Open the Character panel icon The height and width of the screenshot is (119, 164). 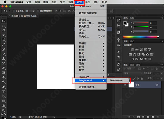pos(119,52)
